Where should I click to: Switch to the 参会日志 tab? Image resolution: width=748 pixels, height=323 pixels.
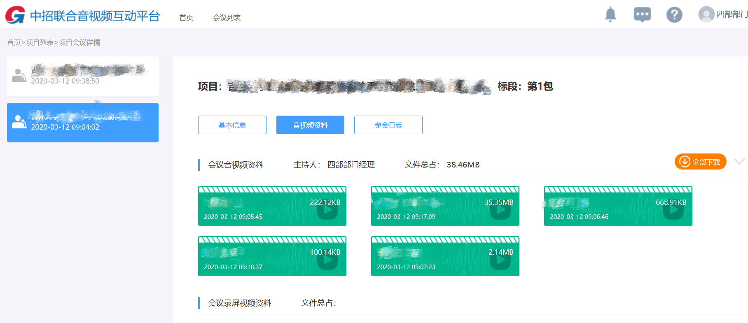coord(388,125)
